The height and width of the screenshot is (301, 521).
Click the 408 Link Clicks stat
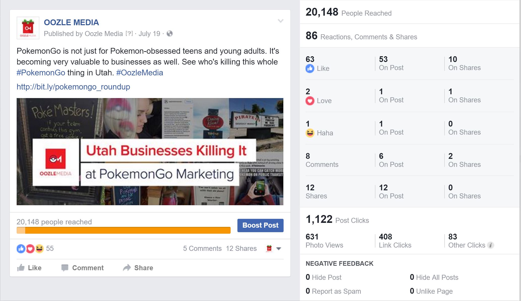click(x=395, y=241)
